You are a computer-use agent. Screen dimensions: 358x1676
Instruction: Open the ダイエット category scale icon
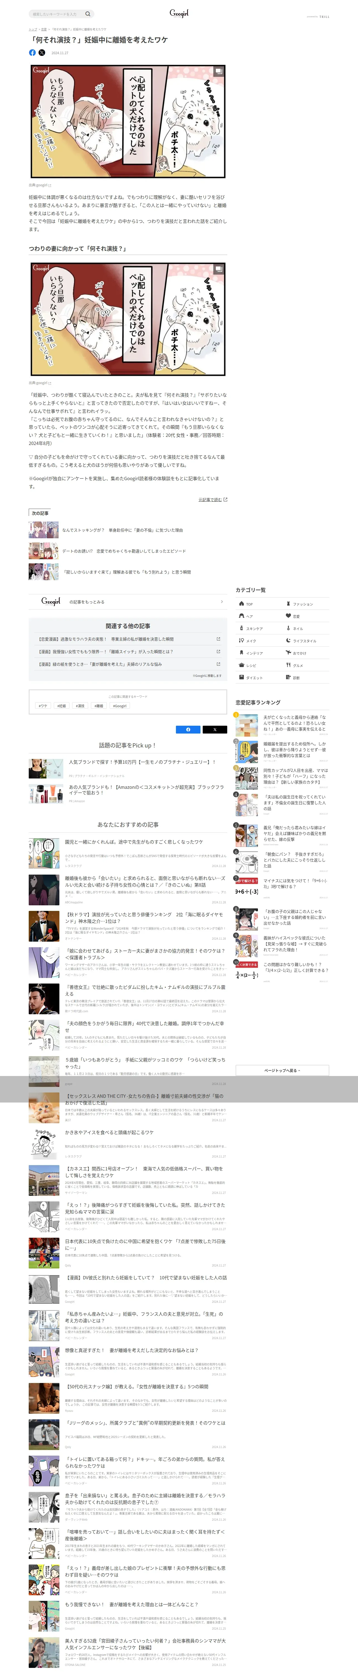coord(242,677)
